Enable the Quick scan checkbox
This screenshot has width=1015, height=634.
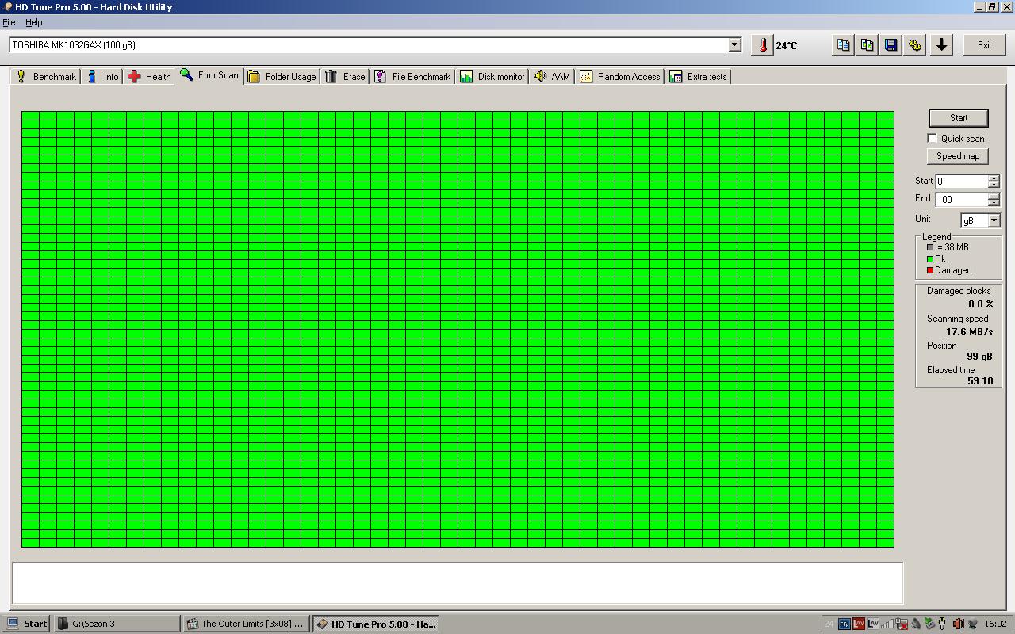[x=933, y=138]
